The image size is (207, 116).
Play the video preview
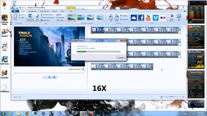(x=49, y=77)
